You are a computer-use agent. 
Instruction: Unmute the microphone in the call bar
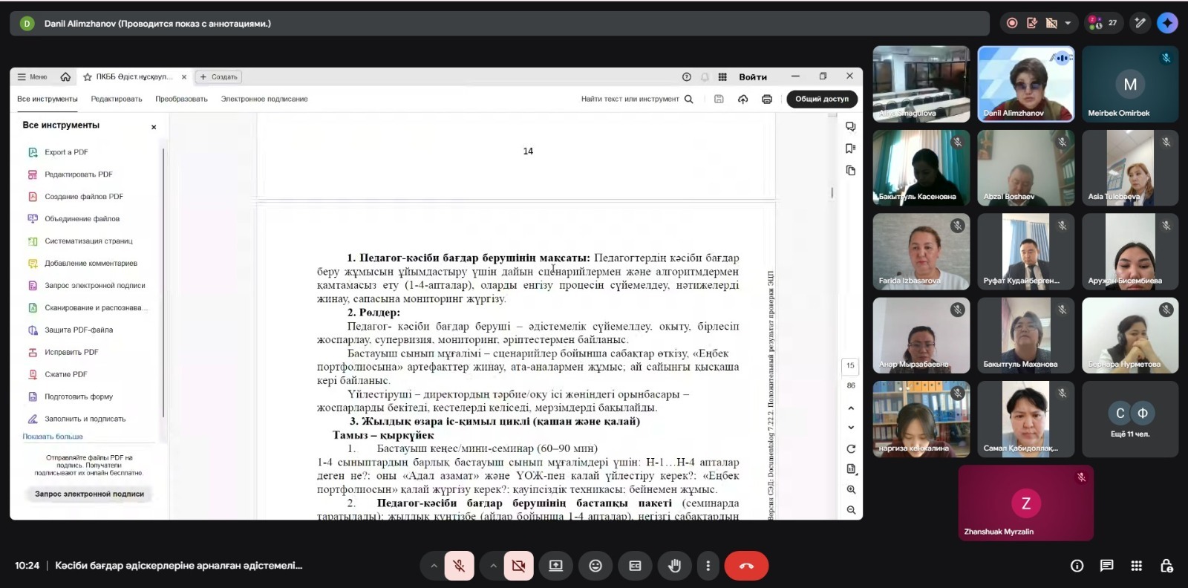[x=459, y=566]
